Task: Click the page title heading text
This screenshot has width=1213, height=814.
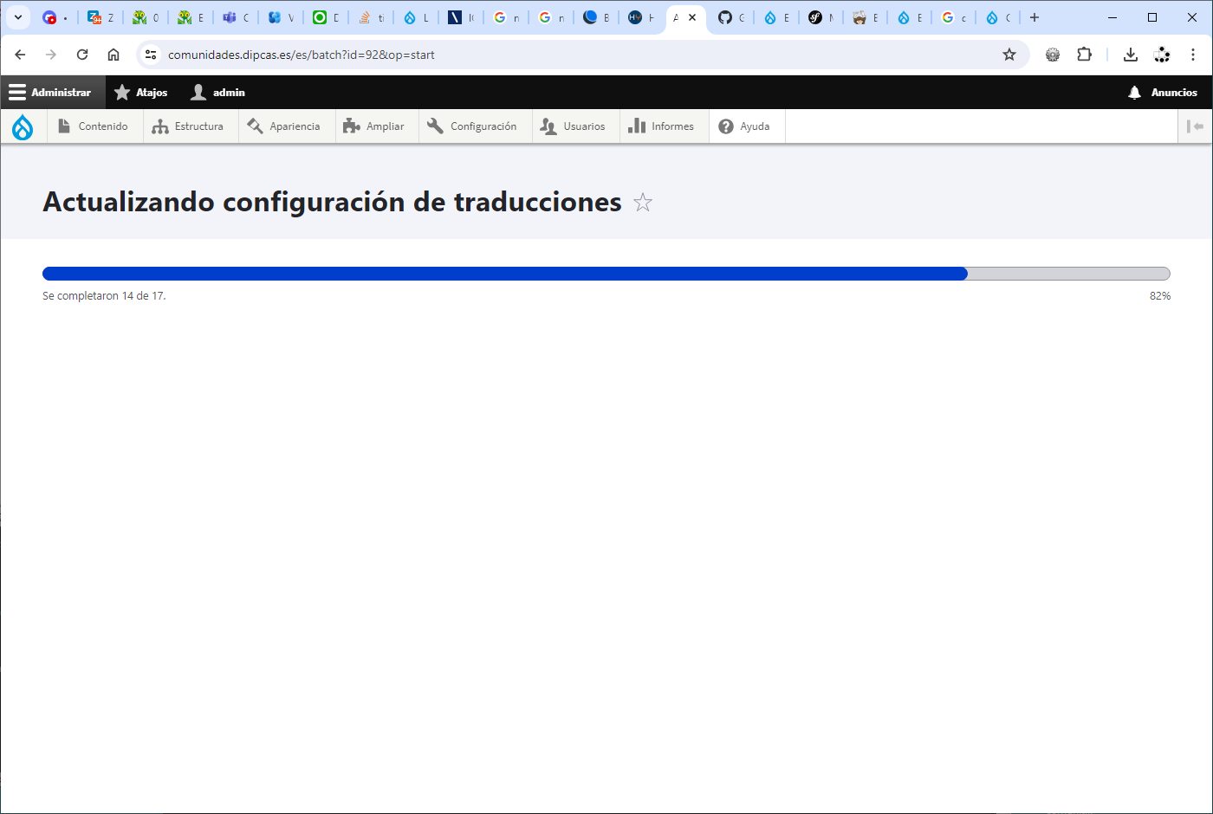Action: point(332,202)
